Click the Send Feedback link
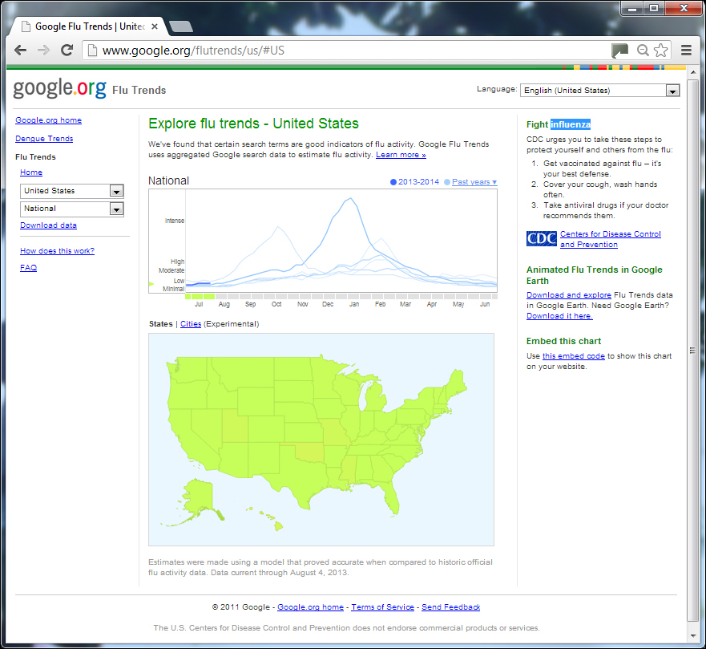Image resolution: width=706 pixels, height=649 pixels. pos(450,607)
